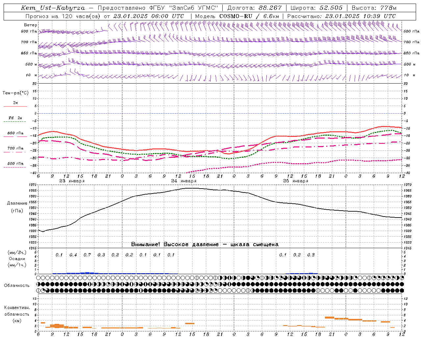
Task: Select the computed time '23.01.2025 10:39 UTC'
Action: [x=360, y=16]
